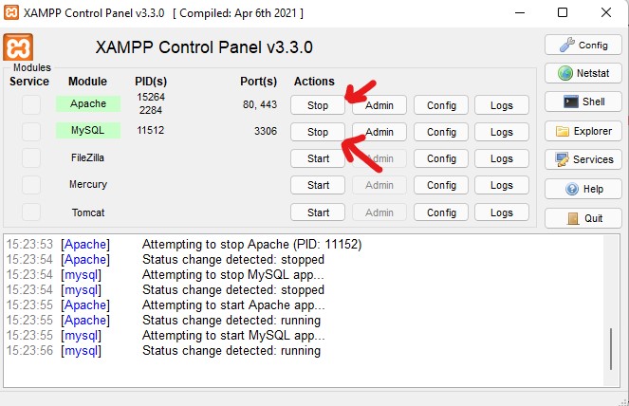This screenshot has height=406, width=629.
Task: Open Apache Admin page
Action: pos(379,105)
